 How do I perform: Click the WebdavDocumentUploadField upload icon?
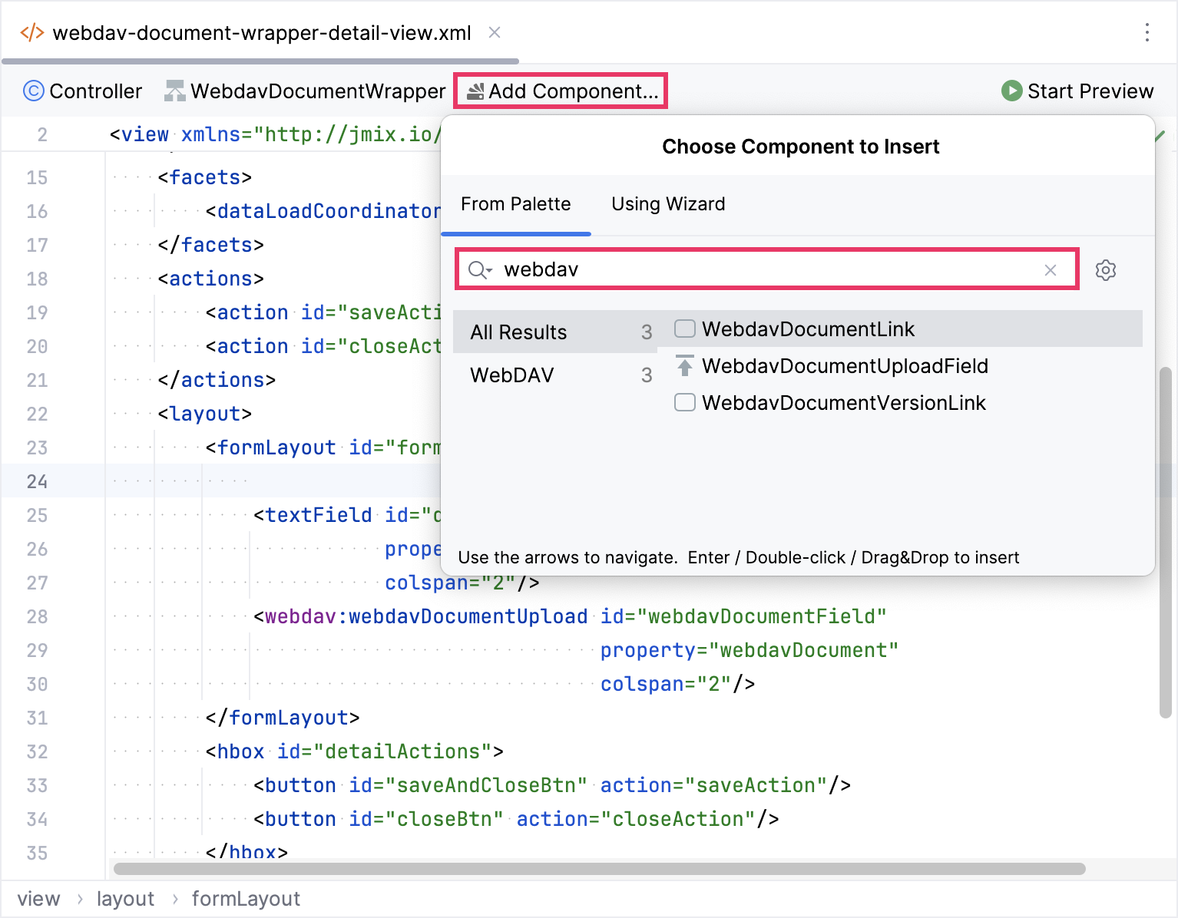click(683, 365)
